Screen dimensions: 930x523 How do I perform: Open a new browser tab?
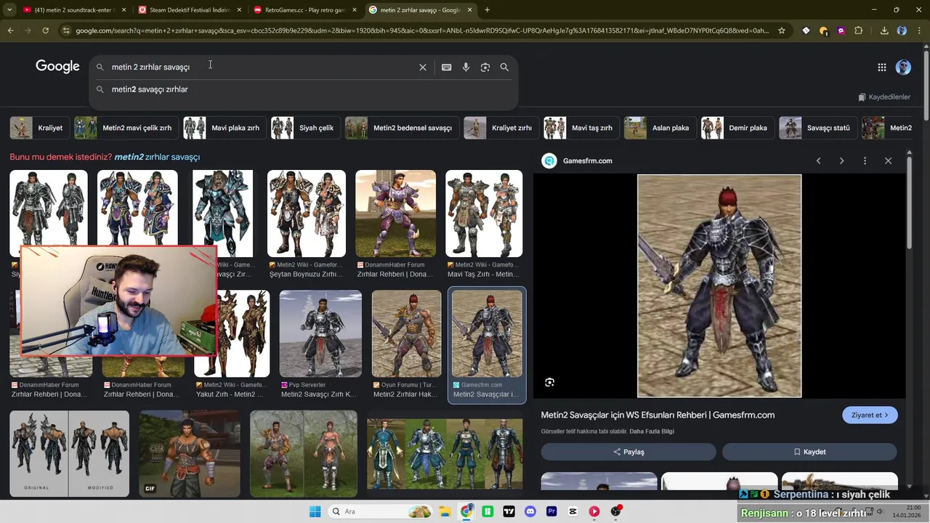coord(487,10)
